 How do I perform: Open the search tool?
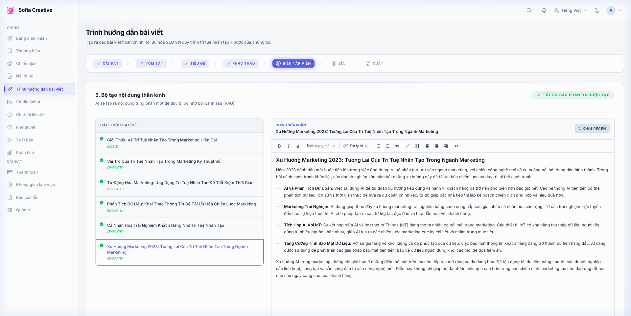529,10
